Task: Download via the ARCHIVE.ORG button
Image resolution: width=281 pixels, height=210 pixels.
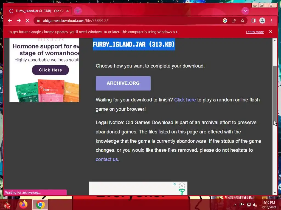Action: coord(123,83)
